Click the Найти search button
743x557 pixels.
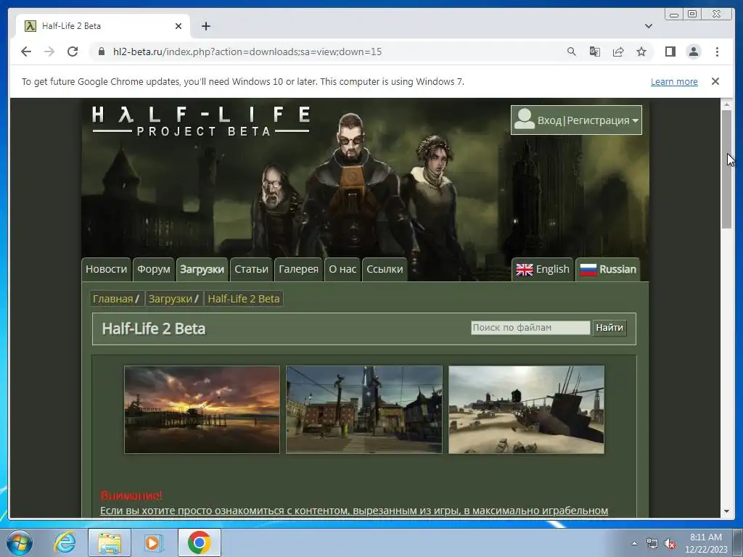pos(609,327)
